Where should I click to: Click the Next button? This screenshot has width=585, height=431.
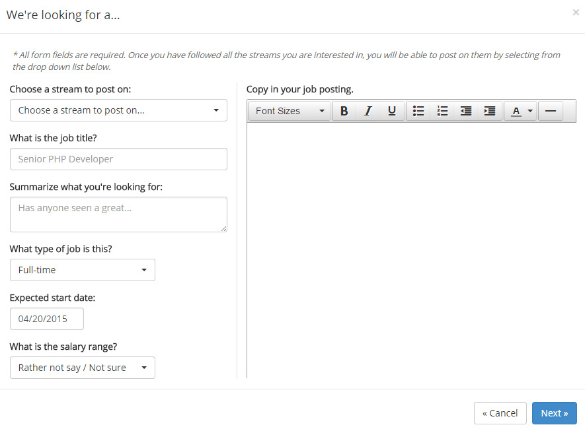[555, 413]
